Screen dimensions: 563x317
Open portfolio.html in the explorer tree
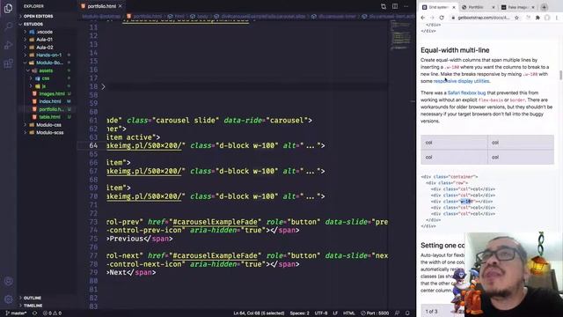[51, 109]
